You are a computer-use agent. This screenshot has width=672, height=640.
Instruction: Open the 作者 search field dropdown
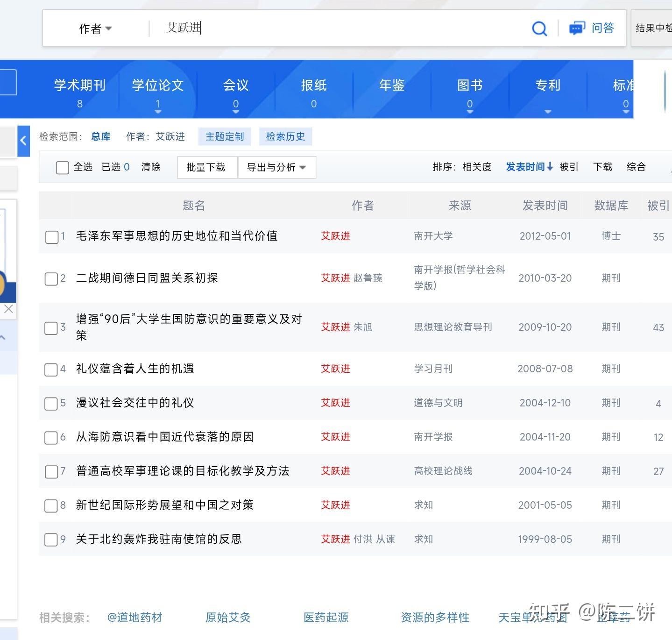pos(96,29)
